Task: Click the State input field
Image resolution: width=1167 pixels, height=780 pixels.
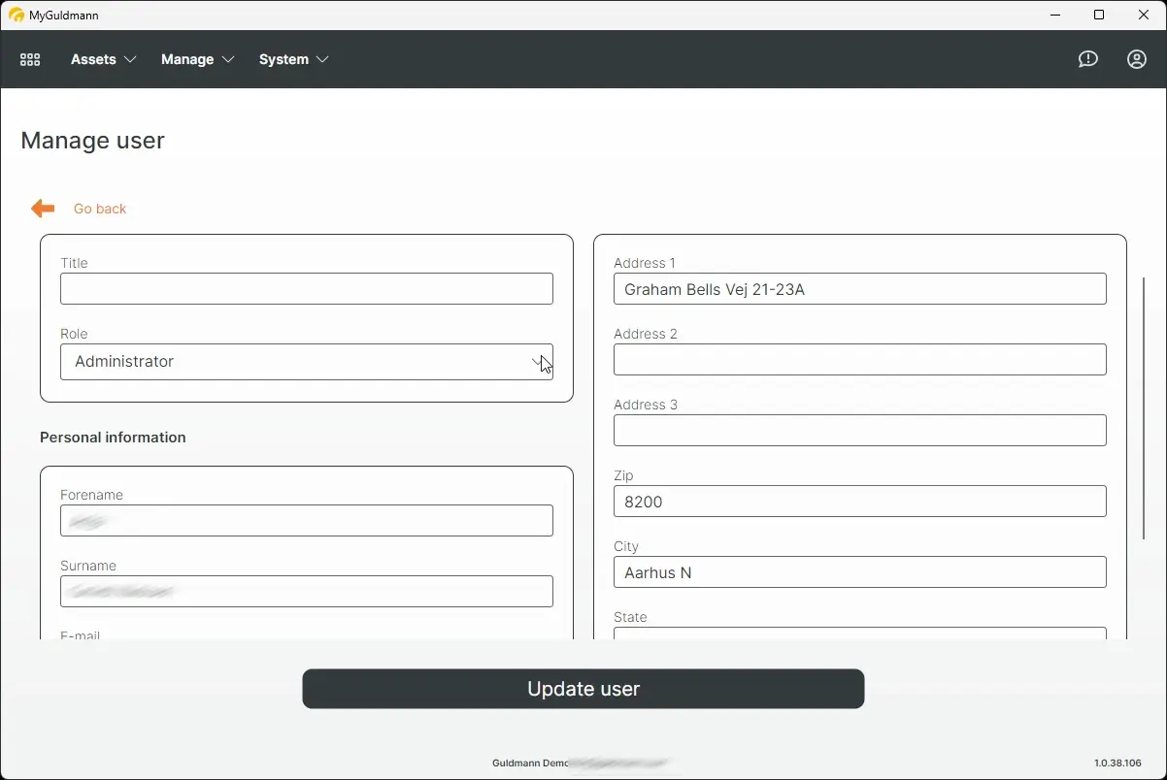Action: 860,635
